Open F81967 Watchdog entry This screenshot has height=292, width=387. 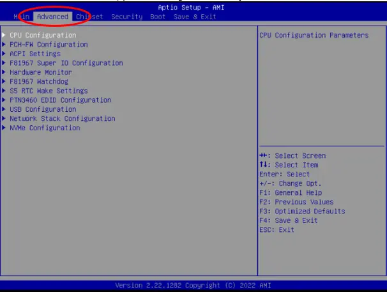39,82
